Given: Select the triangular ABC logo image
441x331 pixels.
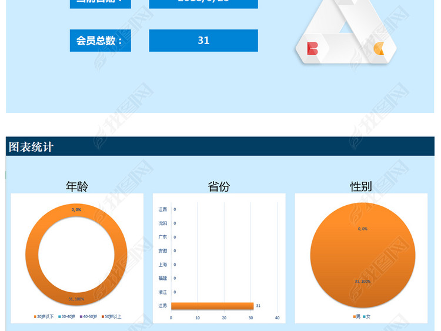Looking at the screenshot, I should [x=346, y=32].
